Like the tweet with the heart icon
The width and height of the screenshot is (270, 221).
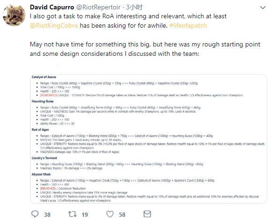(x=110, y=214)
